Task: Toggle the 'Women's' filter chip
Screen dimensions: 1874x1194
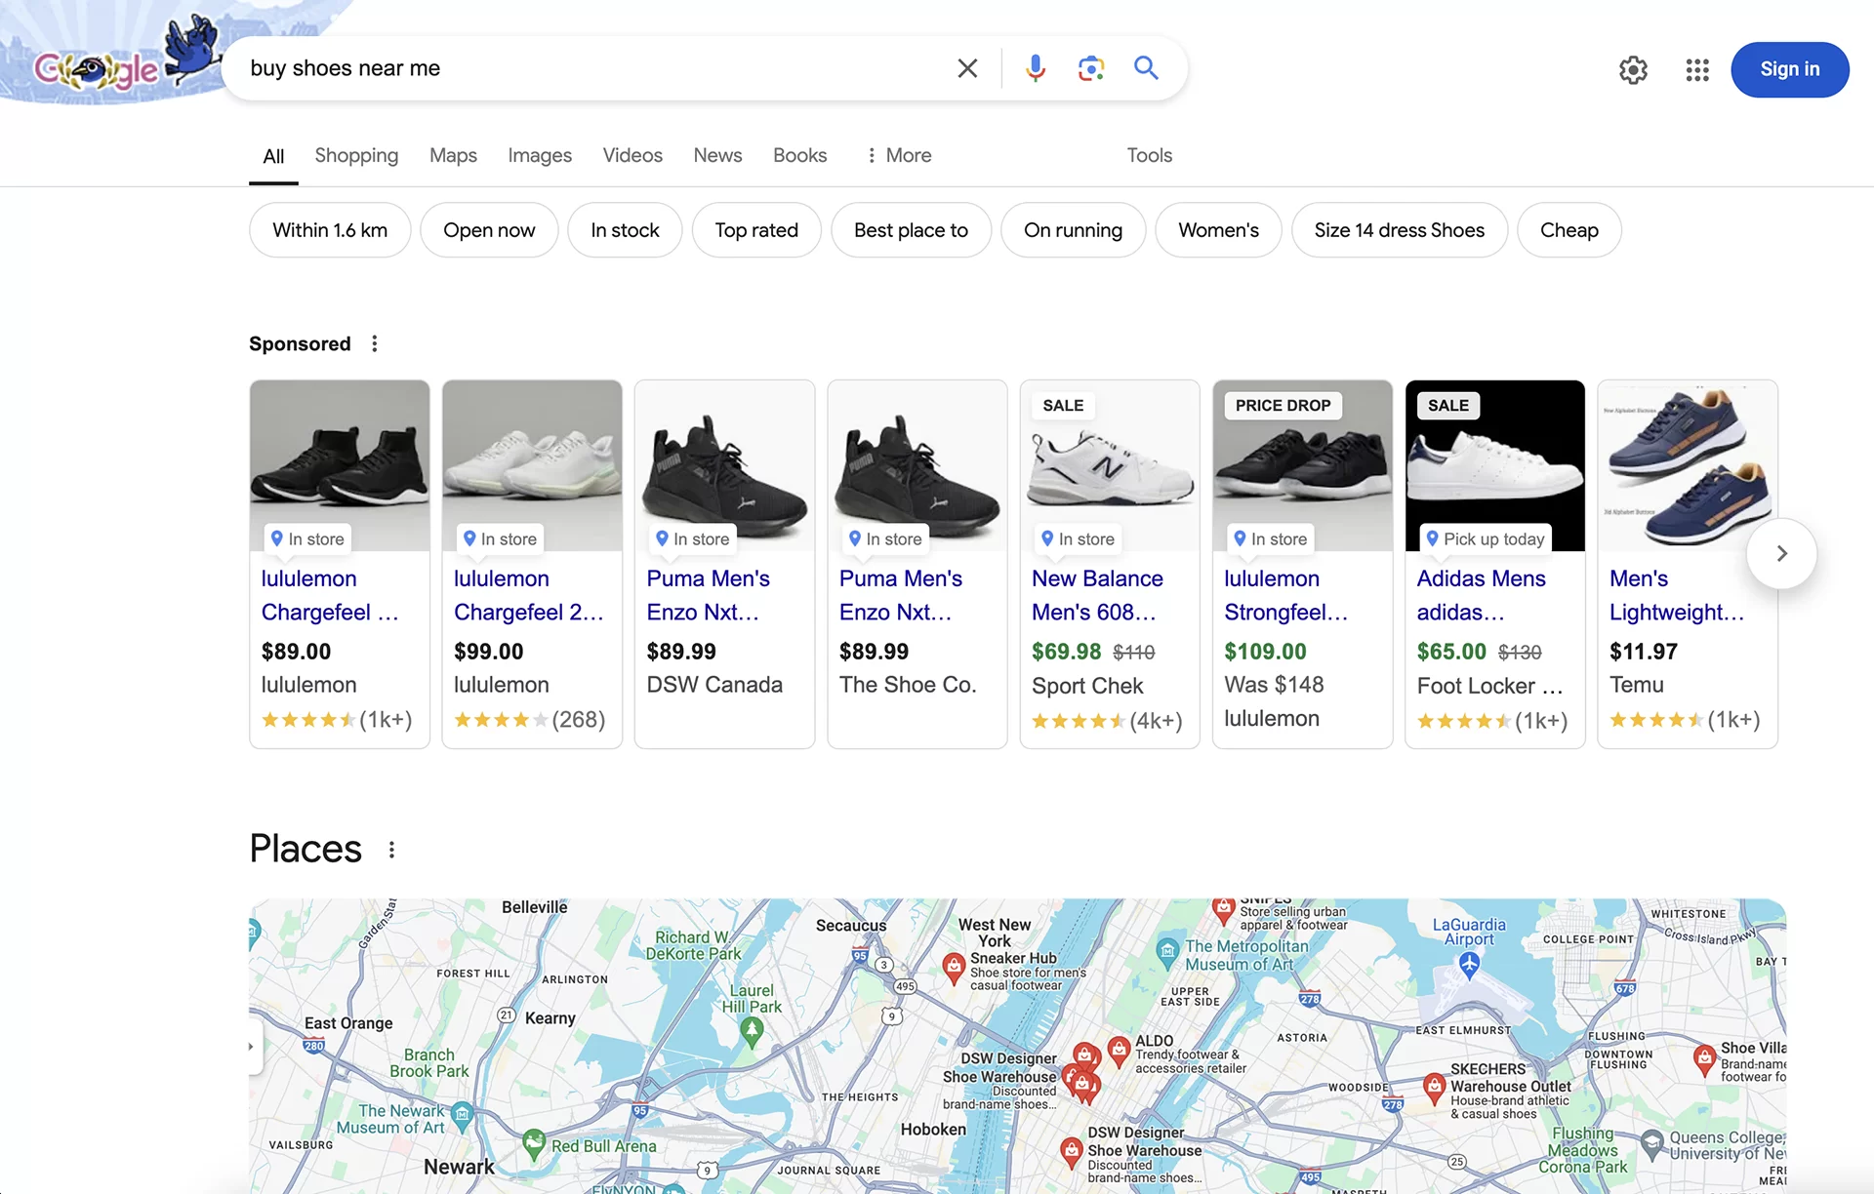Action: [1218, 230]
